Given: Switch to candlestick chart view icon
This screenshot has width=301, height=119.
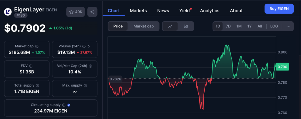Looking at the screenshot, I should click(186, 26).
